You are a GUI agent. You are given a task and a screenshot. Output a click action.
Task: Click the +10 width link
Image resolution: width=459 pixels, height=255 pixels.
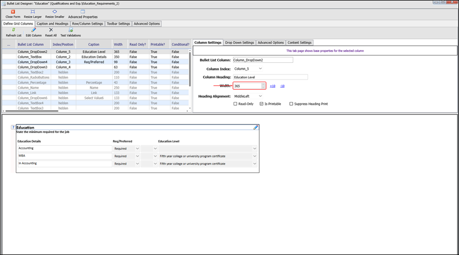coord(272,86)
